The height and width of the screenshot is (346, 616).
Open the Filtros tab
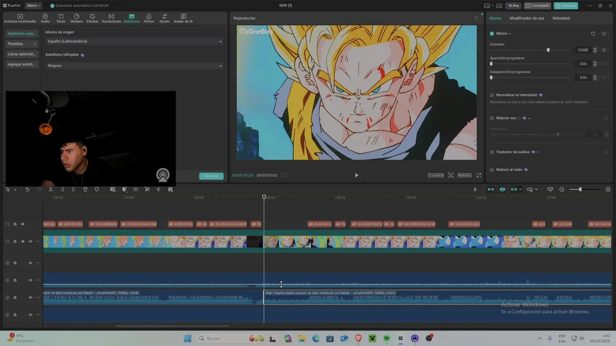point(149,18)
